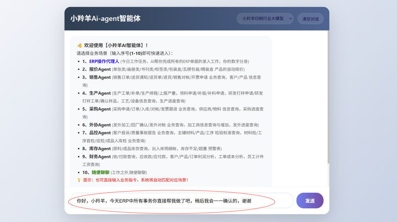The image size is (397, 222).
Task: Open the 小羚羊印刷行业大模型 model dropdown
Action: point(265,19)
